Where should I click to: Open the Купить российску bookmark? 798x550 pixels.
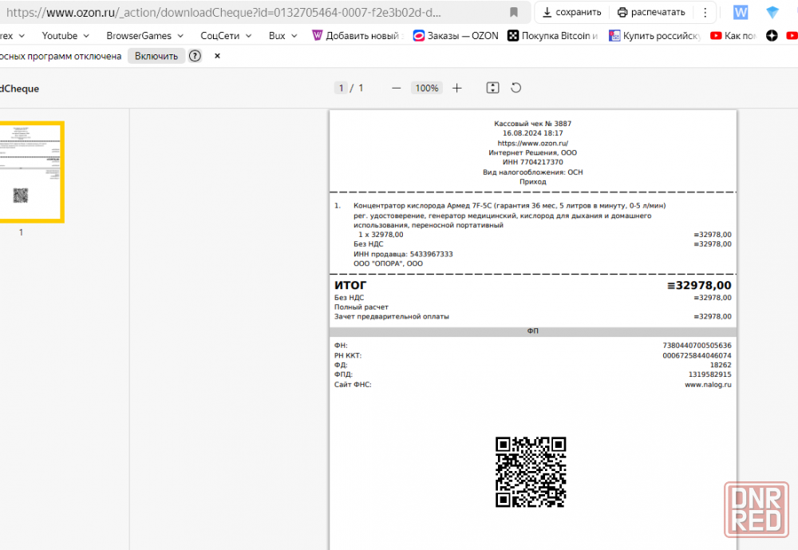[x=655, y=36]
